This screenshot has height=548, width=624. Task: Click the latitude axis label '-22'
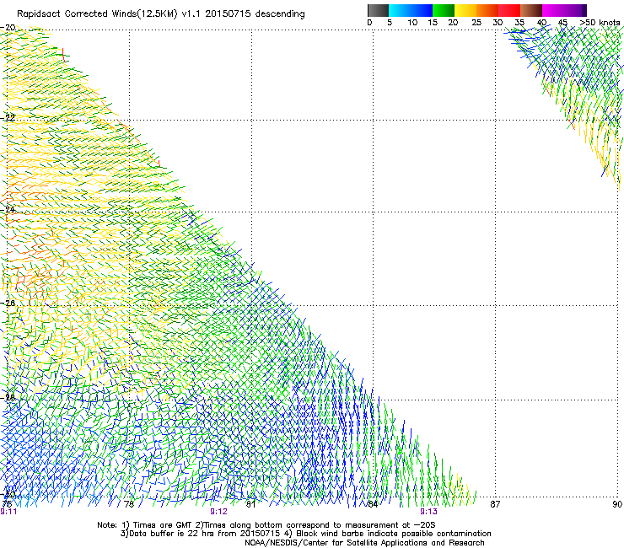click(8, 118)
